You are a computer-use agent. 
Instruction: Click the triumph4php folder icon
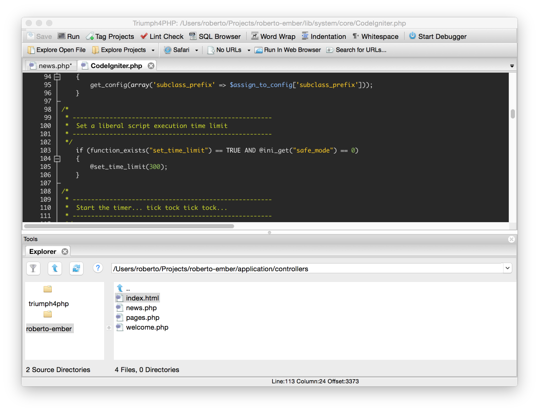pyautogui.click(x=48, y=289)
